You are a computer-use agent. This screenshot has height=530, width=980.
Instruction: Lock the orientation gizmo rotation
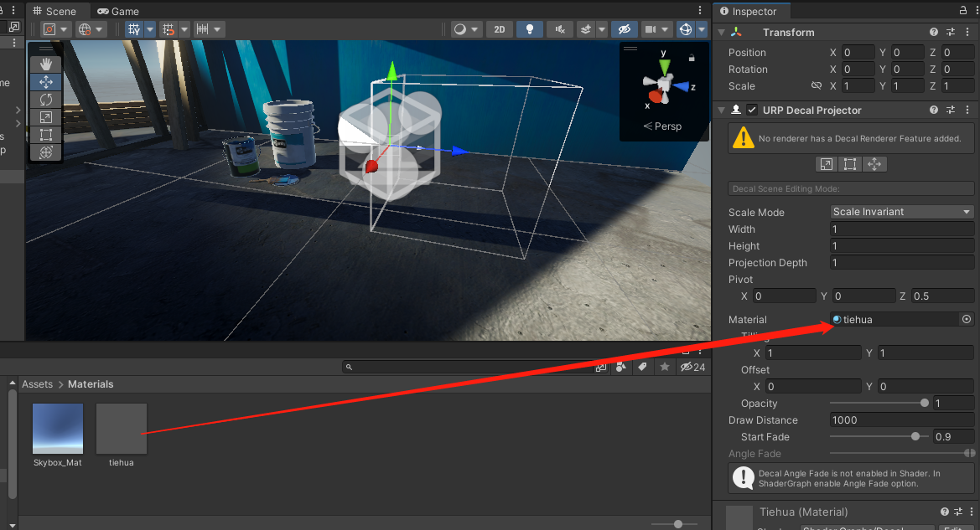pos(692,58)
